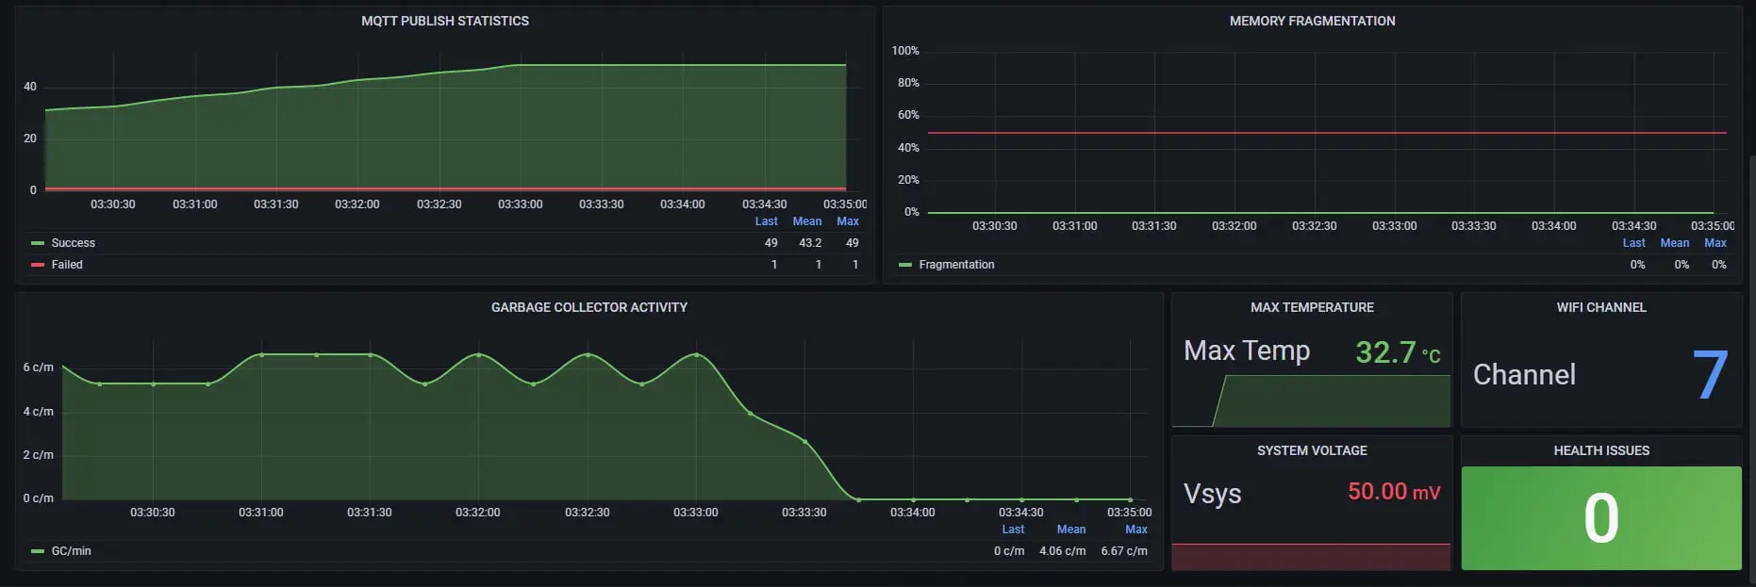The image size is (1756, 587).
Task: Click the green Success legend color swatch
Action: coord(38,243)
